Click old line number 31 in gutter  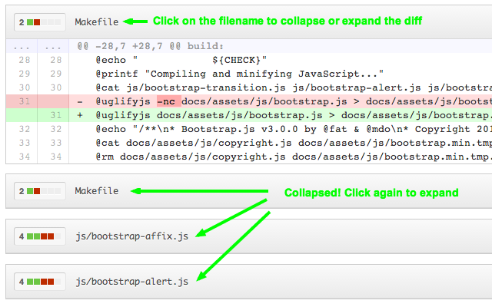coord(25,101)
